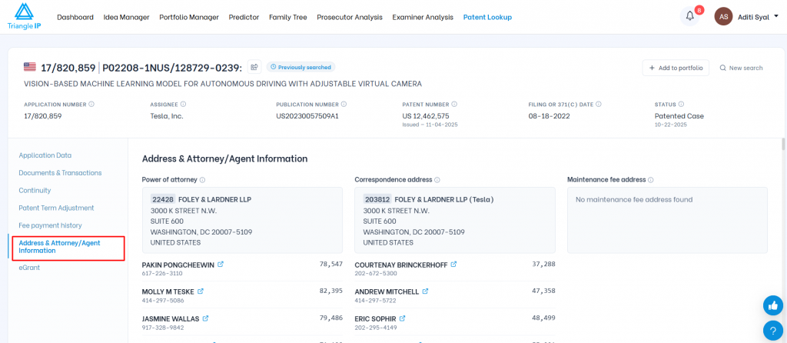
Task: Click the Previously searched badge
Action: click(301, 67)
